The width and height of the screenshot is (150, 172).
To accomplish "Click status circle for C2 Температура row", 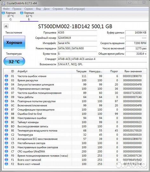I will (6, 135).
